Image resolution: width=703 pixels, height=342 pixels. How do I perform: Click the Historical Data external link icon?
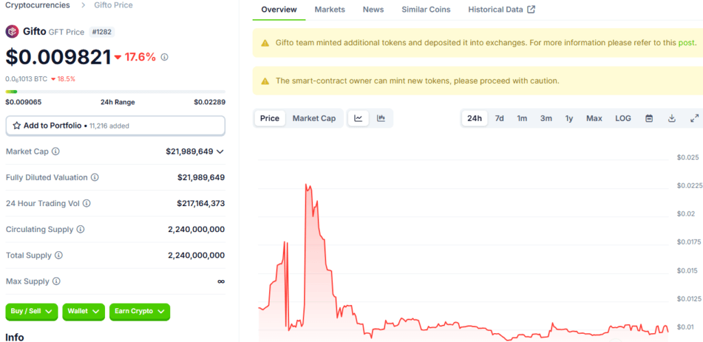click(x=531, y=10)
